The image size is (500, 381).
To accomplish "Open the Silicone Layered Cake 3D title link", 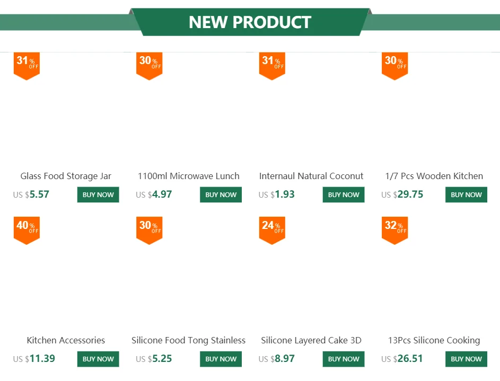I will [x=311, y=340].
